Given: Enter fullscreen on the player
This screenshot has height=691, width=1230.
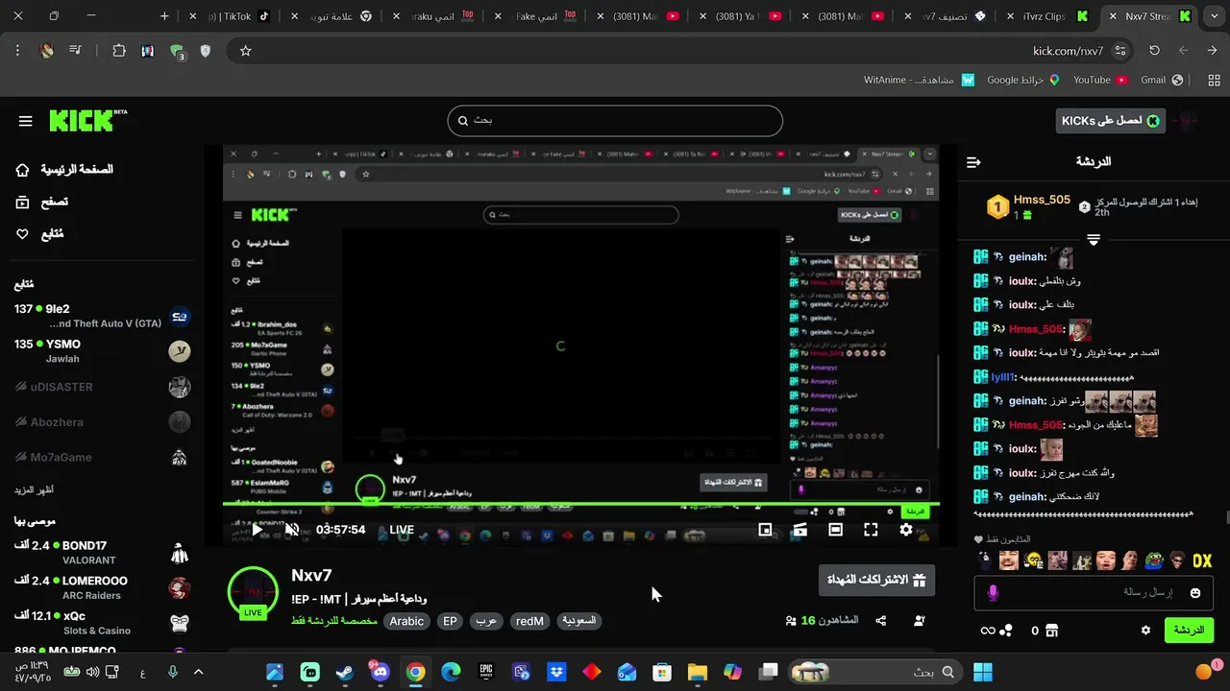Looking at the screenshot, I should (x=871, y=530).
